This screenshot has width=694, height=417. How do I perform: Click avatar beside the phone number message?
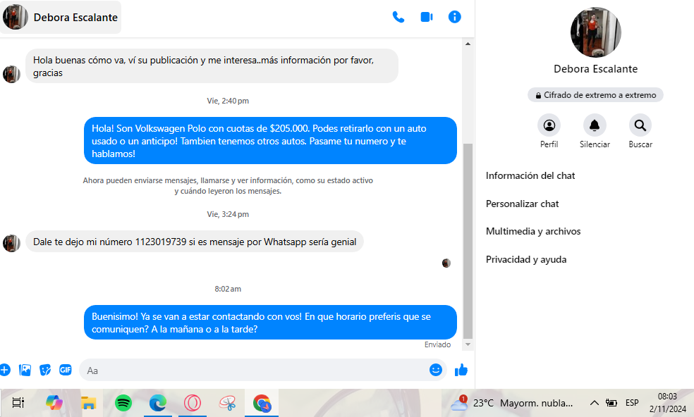[11, 243]
